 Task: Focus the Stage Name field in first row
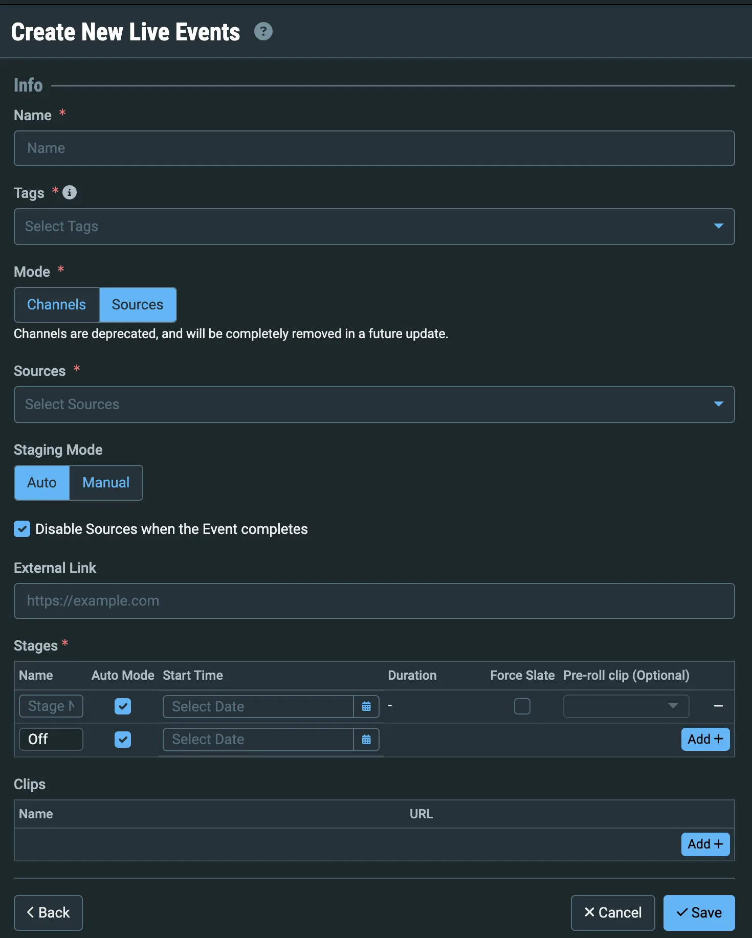pyautogui.click(x=51, y=706)
